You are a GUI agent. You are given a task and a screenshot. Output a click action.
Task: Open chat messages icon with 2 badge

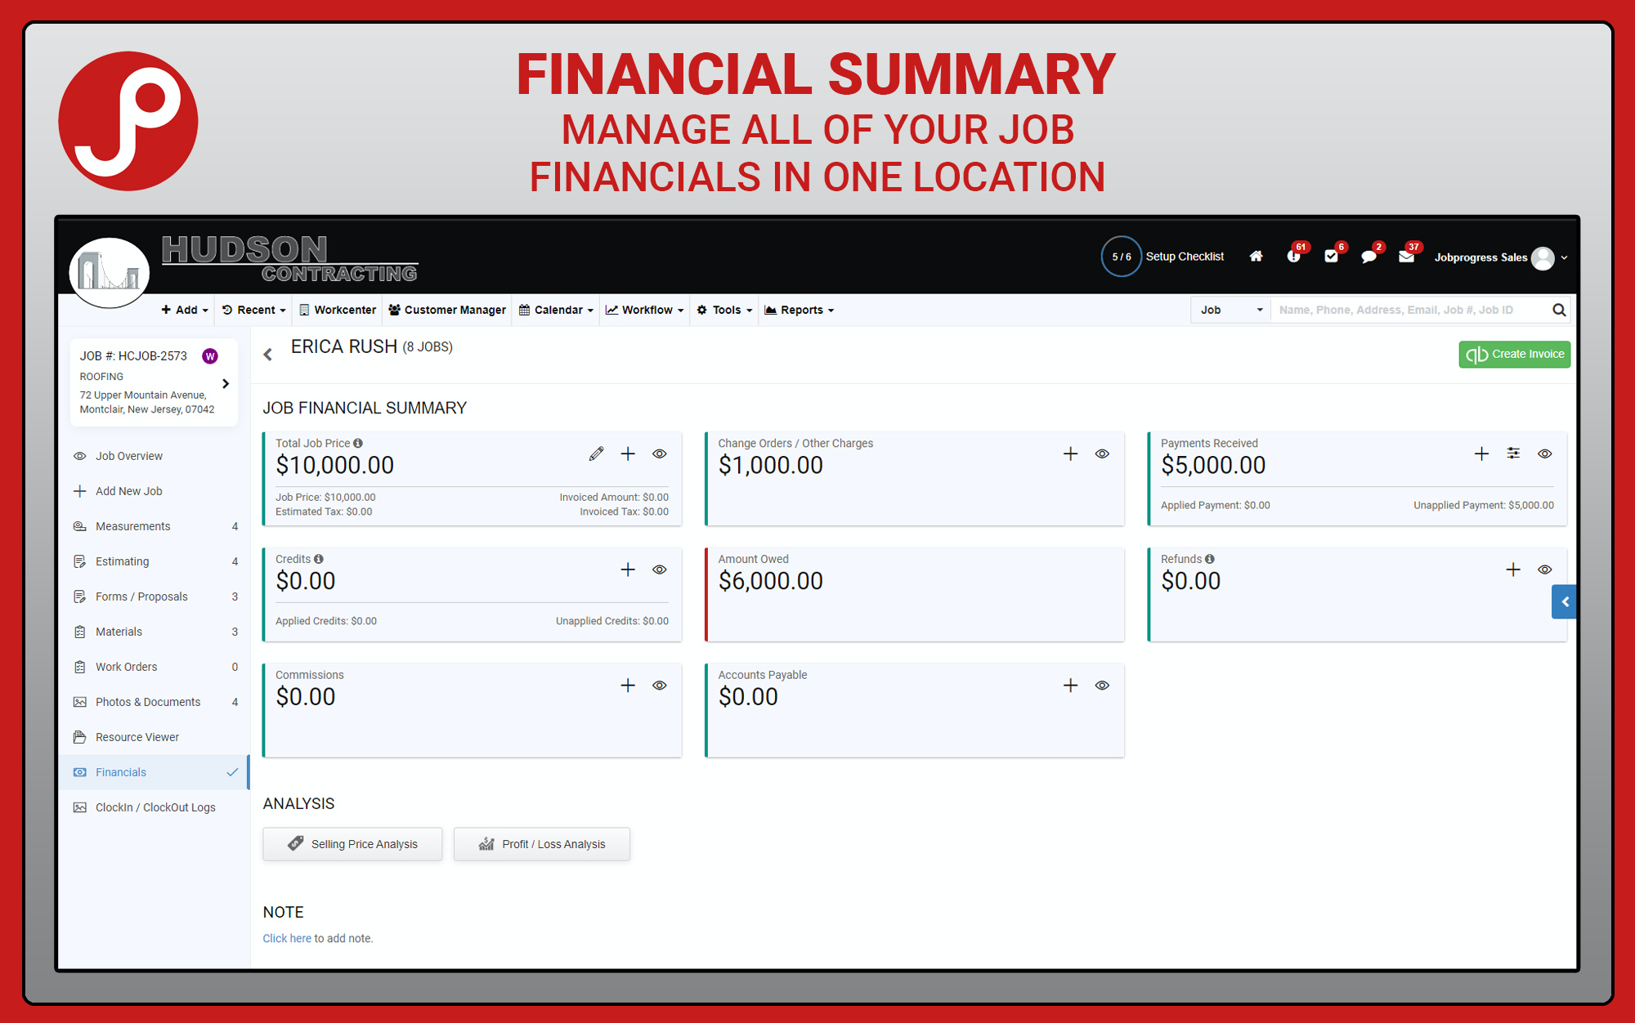[x=1368, y=257]
